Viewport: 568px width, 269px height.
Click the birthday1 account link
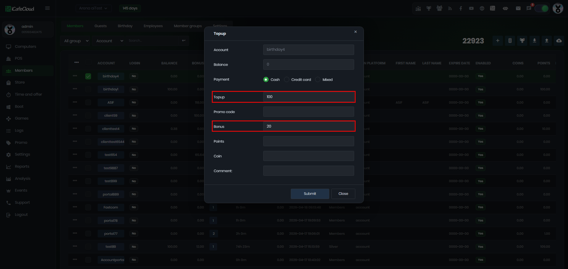[x=111, y=89]
